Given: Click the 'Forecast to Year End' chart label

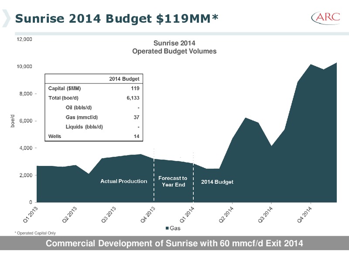Looking at the screenshot, I should point(173,181).
